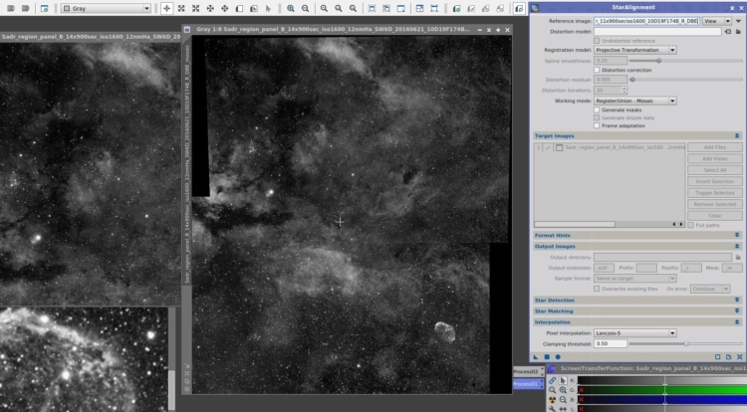Open the Working mode dropdown
The height and width of the screenshot is (412, 747).
point(635,101)
